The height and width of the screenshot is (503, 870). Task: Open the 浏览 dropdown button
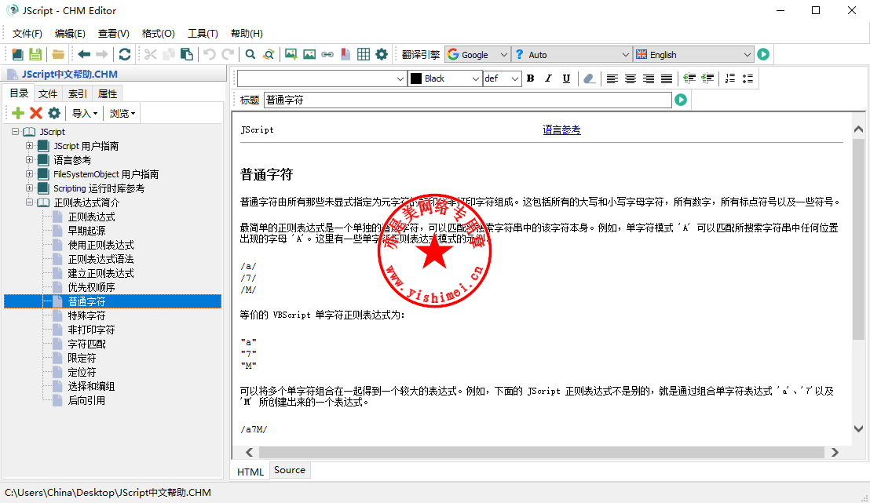click(x=122, y=113)
